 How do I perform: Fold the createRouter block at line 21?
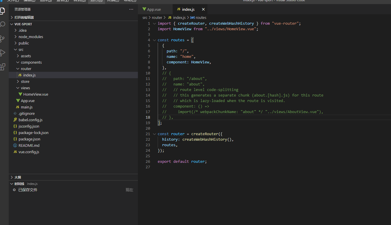154,134
